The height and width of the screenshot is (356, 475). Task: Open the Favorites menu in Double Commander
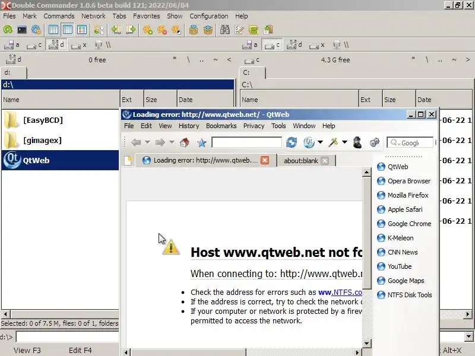tap(146, 16)
